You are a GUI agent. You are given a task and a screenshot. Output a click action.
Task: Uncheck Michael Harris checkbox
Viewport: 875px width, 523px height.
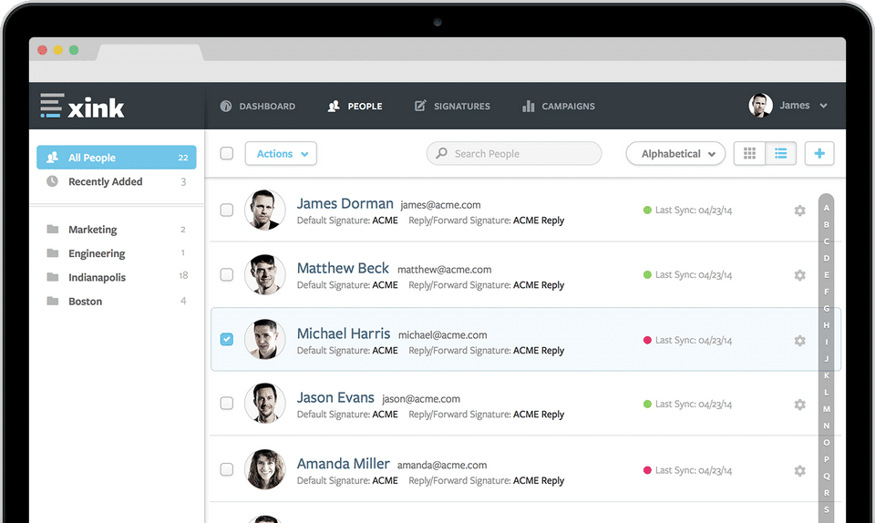tap(227, 339)
